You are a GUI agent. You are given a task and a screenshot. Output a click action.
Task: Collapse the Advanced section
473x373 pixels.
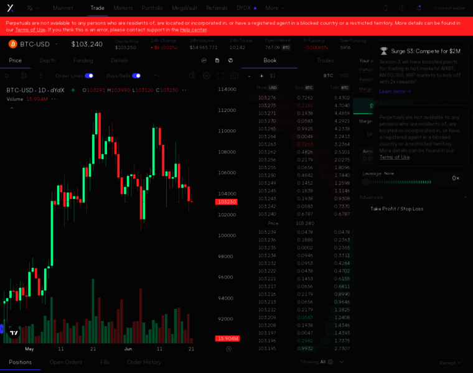465,197
